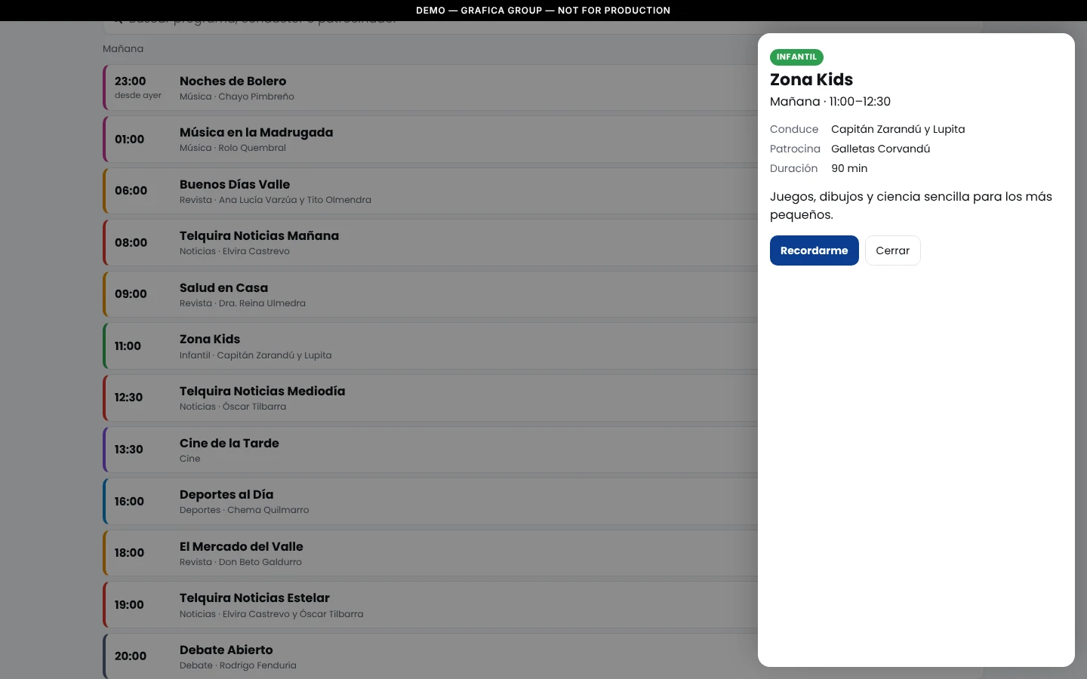Click the "90 min" duration value
The image size is (1087, 679).
point(849,168)
